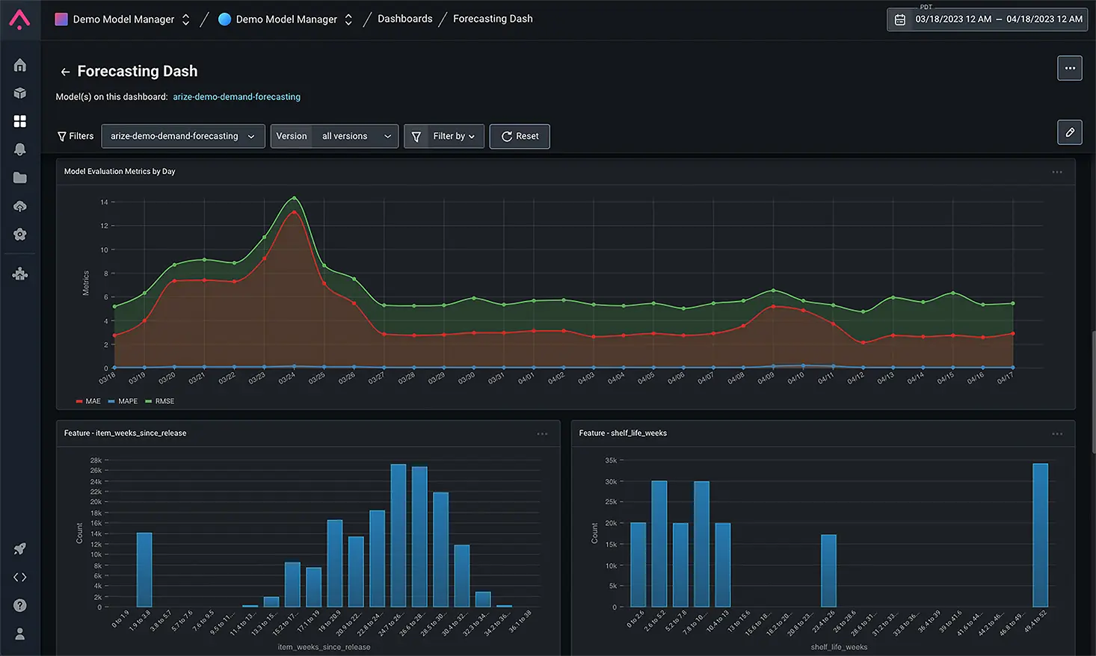Click the rocket launch icon
Viewport: 1096px width, 656px height.
(20, 549)
